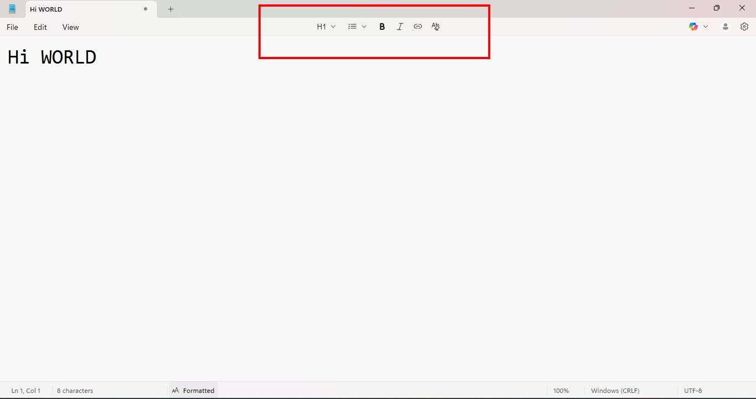
Task: Restore down the Notepad window
Action: tap(717, 8)
